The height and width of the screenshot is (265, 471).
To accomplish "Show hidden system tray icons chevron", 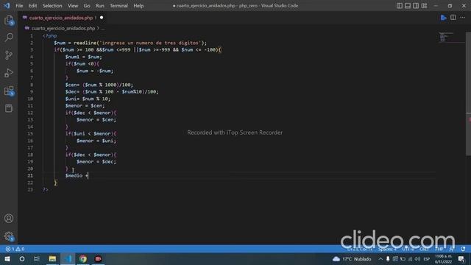I will [x=380, y=258].
